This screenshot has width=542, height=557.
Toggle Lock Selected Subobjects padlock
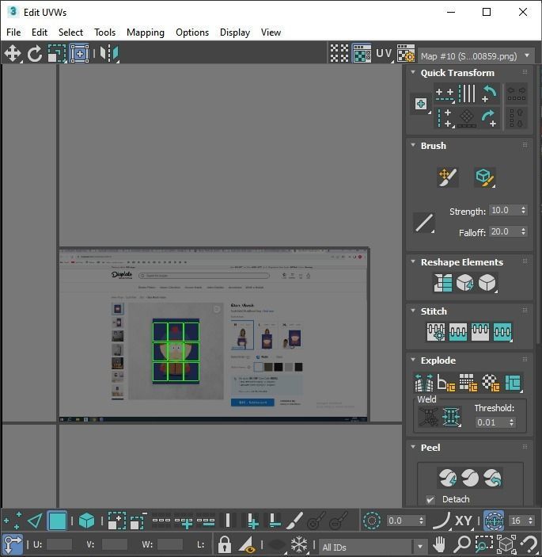[225, 544]
